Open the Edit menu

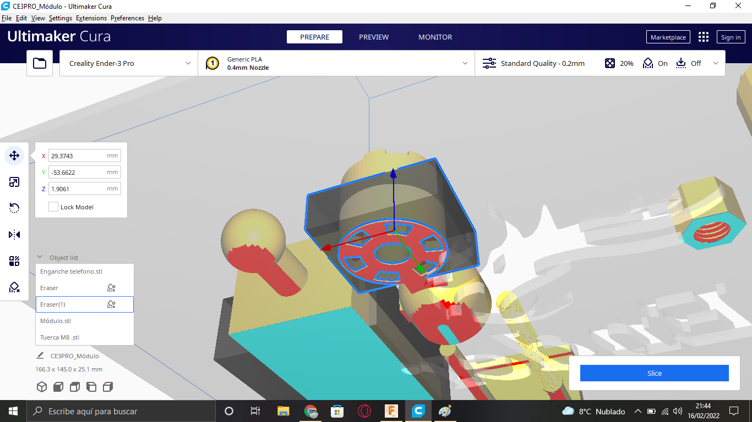[21, 18]
